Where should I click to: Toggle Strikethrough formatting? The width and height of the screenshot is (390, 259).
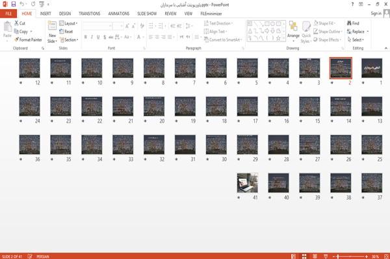(x=110, y=37)
